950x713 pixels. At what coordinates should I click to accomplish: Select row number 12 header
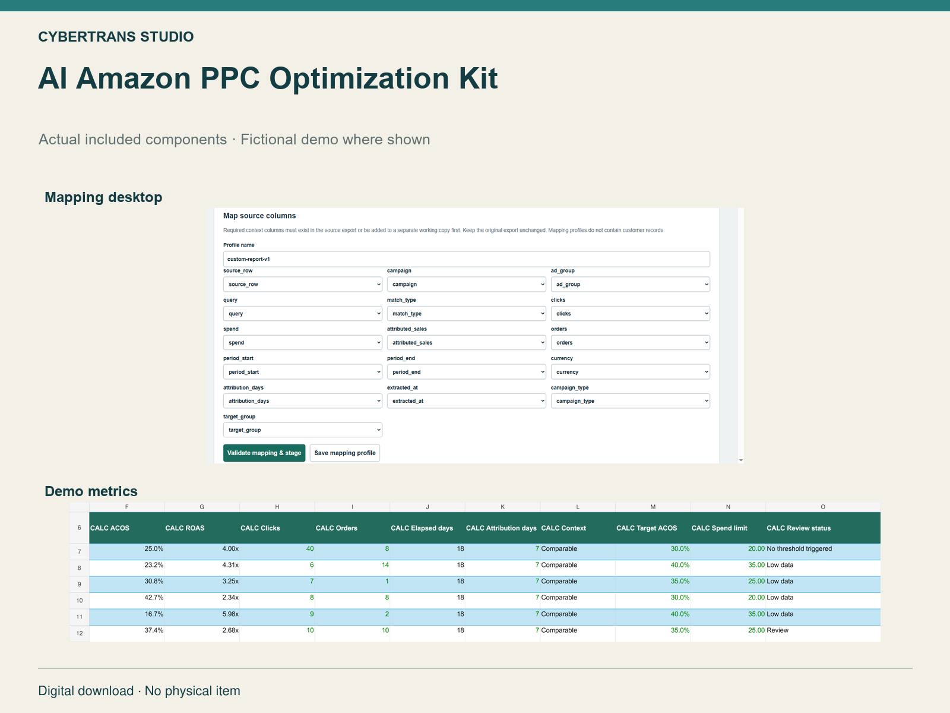(80, 633)
